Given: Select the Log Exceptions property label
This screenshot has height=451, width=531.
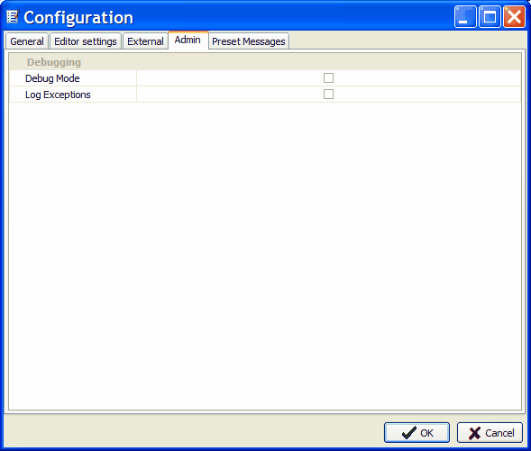Looking at the screenshot, I should coord(58,95).
